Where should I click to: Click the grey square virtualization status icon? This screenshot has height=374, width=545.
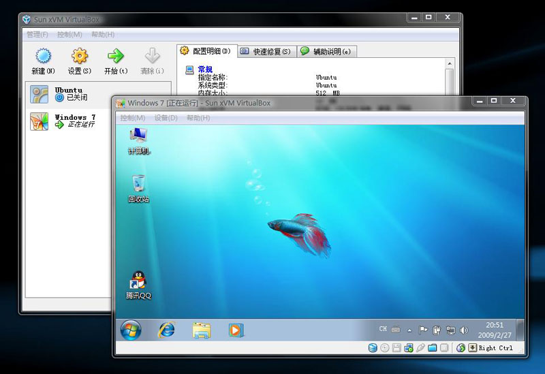[444, 348]
